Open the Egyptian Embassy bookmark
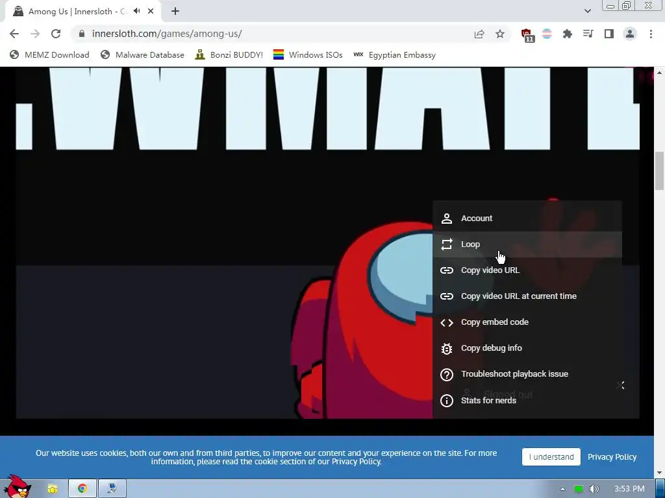This screenshot has height=498, width=665. click(x=394, y=54)
